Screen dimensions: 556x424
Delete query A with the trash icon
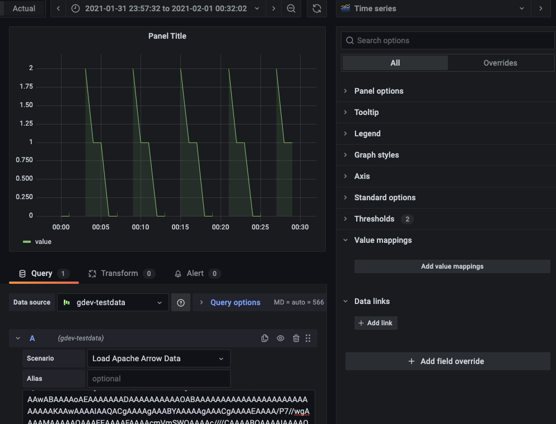pyautogui.click(x=296, y=338)
